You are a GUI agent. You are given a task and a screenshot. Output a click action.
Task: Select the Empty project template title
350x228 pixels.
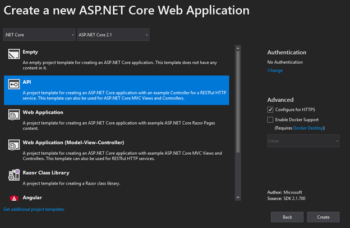point(30,52)
